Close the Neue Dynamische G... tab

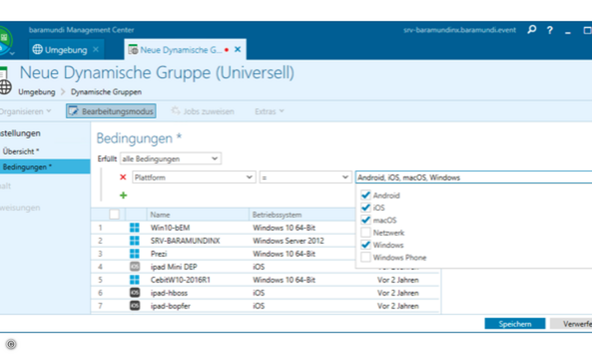tap(238, 50)
